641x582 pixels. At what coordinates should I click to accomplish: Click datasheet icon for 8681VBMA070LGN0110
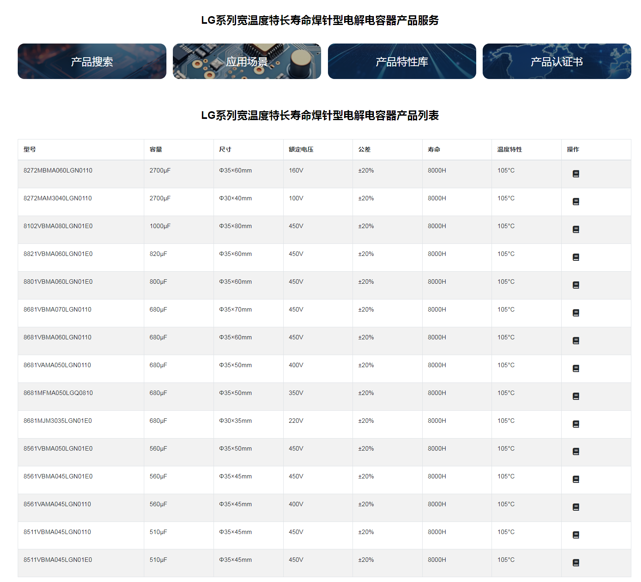coord(576,313)
